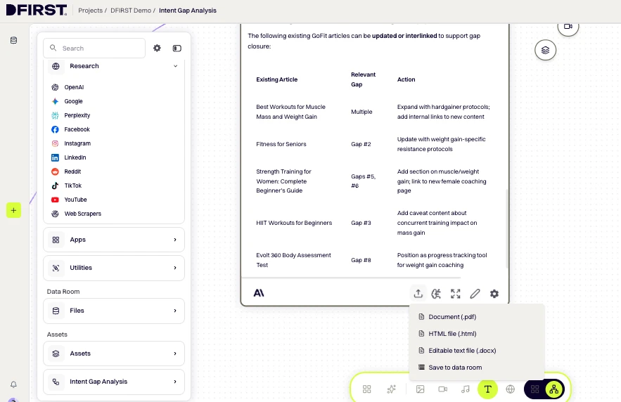Expand Intent Gap Analysis section

114,382
